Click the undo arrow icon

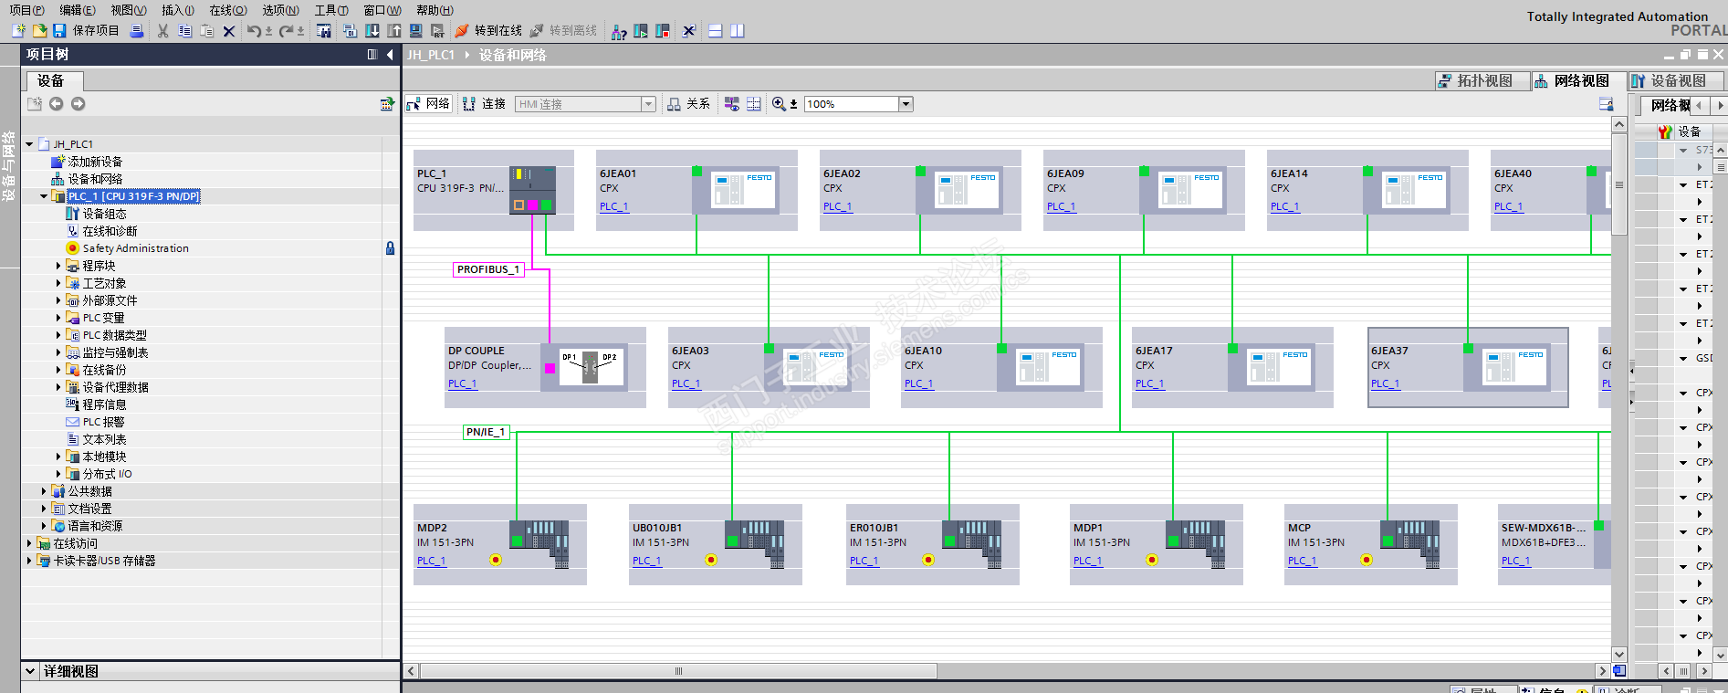pos(254,31)
